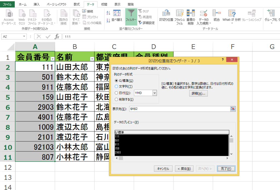Go back using the 戻る button

184,169
